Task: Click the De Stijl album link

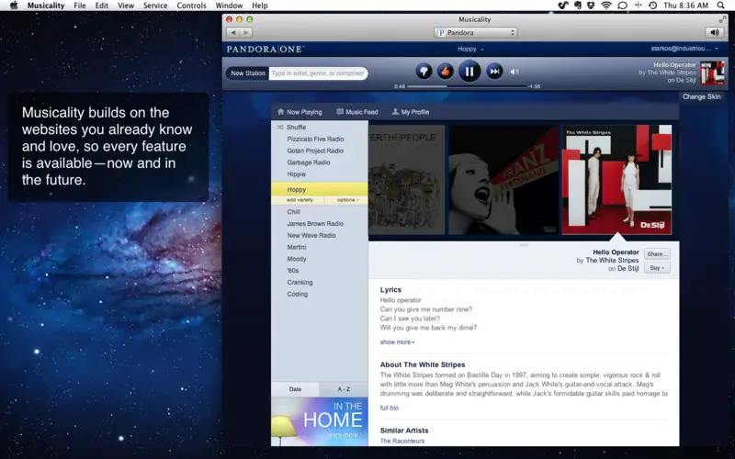Action: pyautogui.click(x=628, y=268)
